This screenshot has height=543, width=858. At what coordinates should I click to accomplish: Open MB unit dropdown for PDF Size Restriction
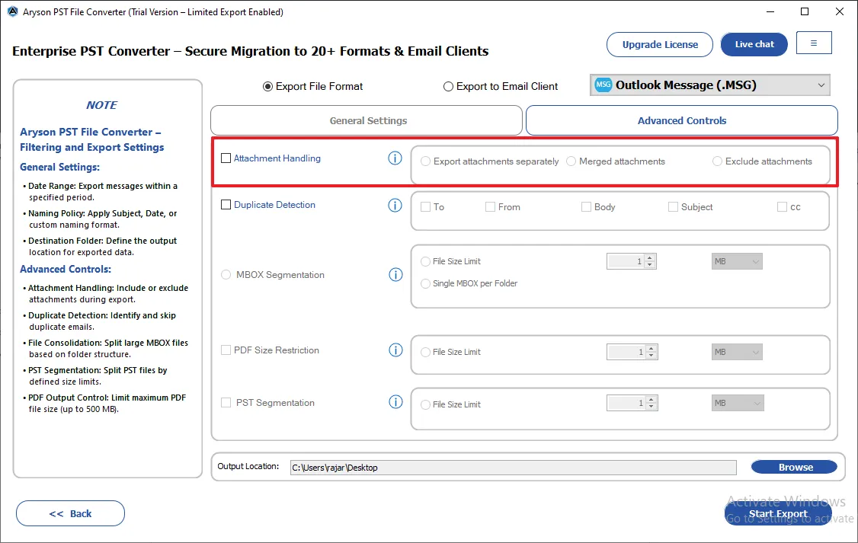[737, 352]
